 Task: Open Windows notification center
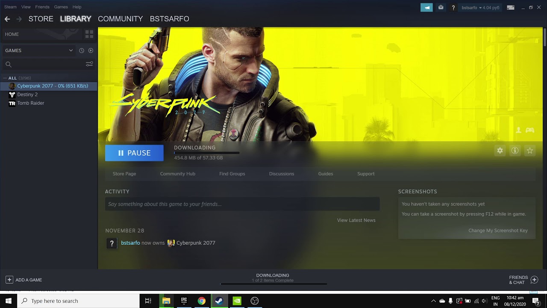(x=536, y=301)
